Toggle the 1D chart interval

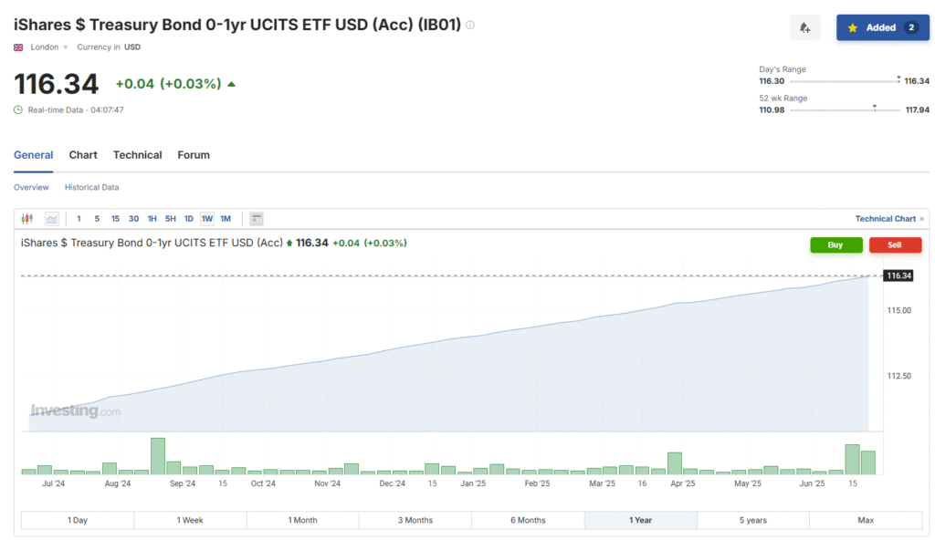(189, 219)
